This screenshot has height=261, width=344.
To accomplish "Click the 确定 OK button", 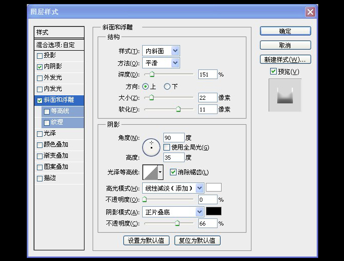I will 285,31.
